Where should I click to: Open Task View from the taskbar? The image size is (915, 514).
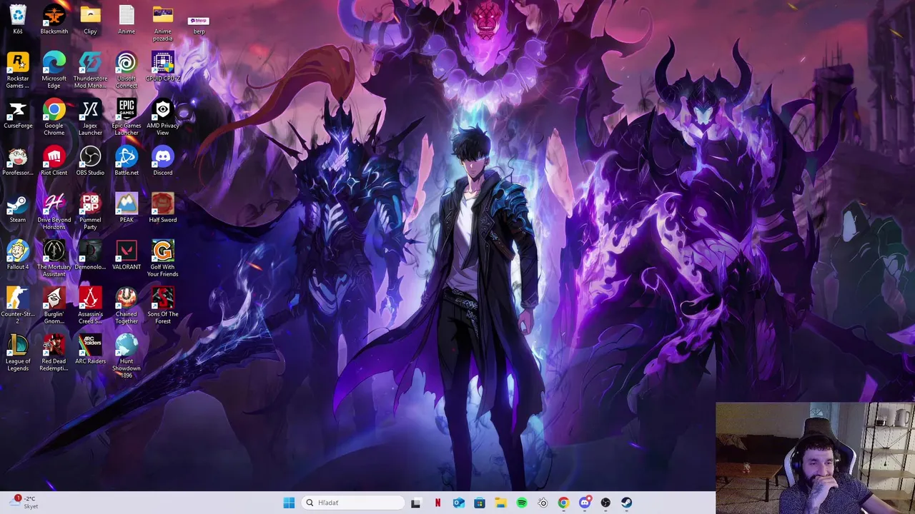coord(416,503)
